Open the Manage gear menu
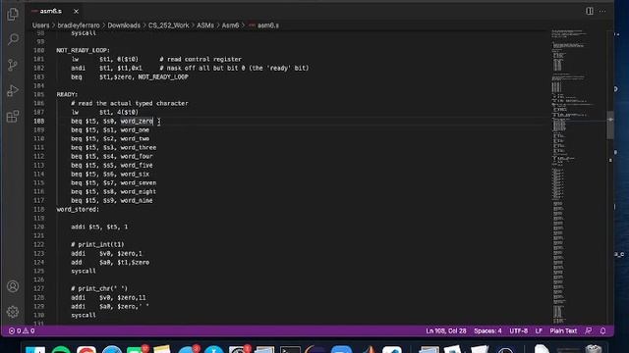629x353 pixels. (x=13, y=312)
